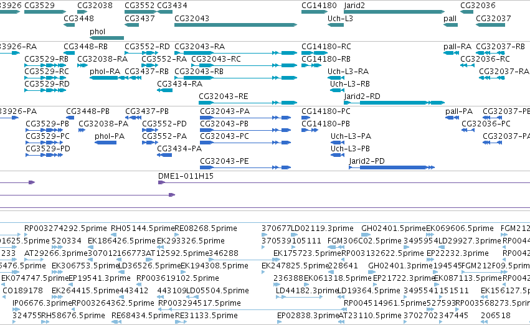Viewport: 530px width, 325px height.
Task: Select protein CG14180-PC
Action: (x=326, y=111)
